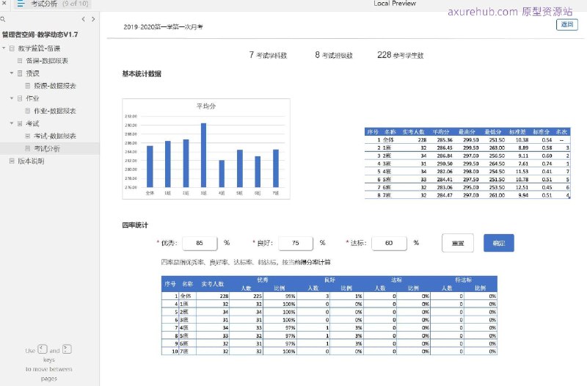Open the 考试-数据报表 page
The width and height of the screenshot is (587, 386).
[x=55, y=136]
